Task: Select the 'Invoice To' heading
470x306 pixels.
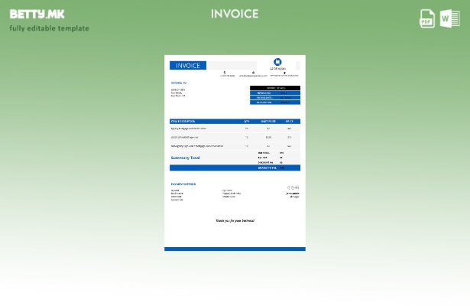Action: tap(178, 83)
